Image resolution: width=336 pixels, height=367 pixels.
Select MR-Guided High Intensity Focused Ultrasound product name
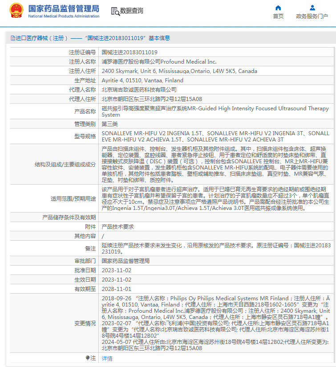(215, 111)
